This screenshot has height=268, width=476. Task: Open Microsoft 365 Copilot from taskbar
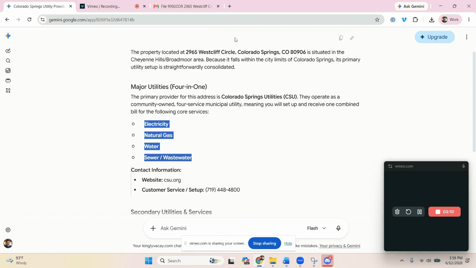point(245,261)
